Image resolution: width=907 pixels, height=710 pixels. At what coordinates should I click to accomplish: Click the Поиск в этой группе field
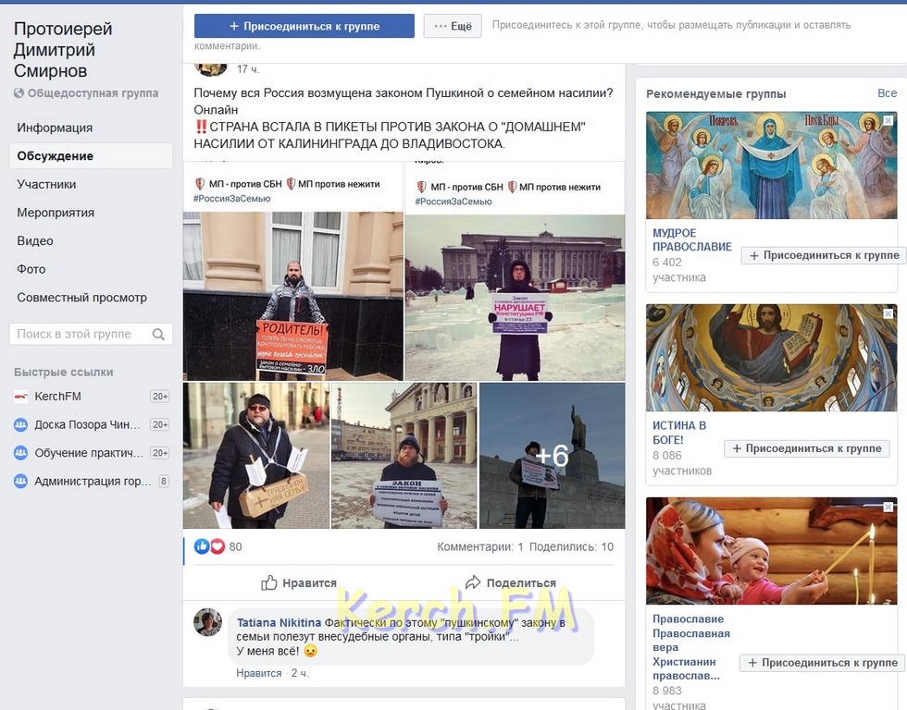(91, 334)
